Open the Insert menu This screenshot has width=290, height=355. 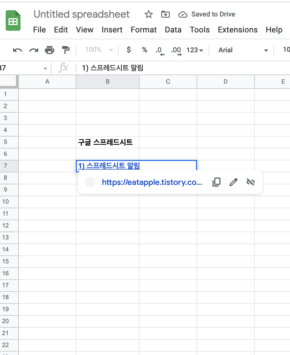[x=112, y=30]
